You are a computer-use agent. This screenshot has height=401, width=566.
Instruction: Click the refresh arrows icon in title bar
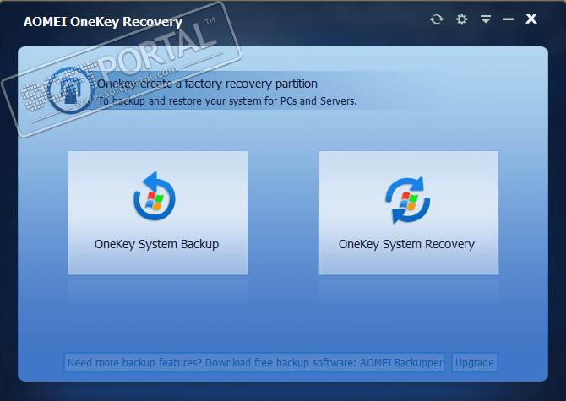coord(437,19)
